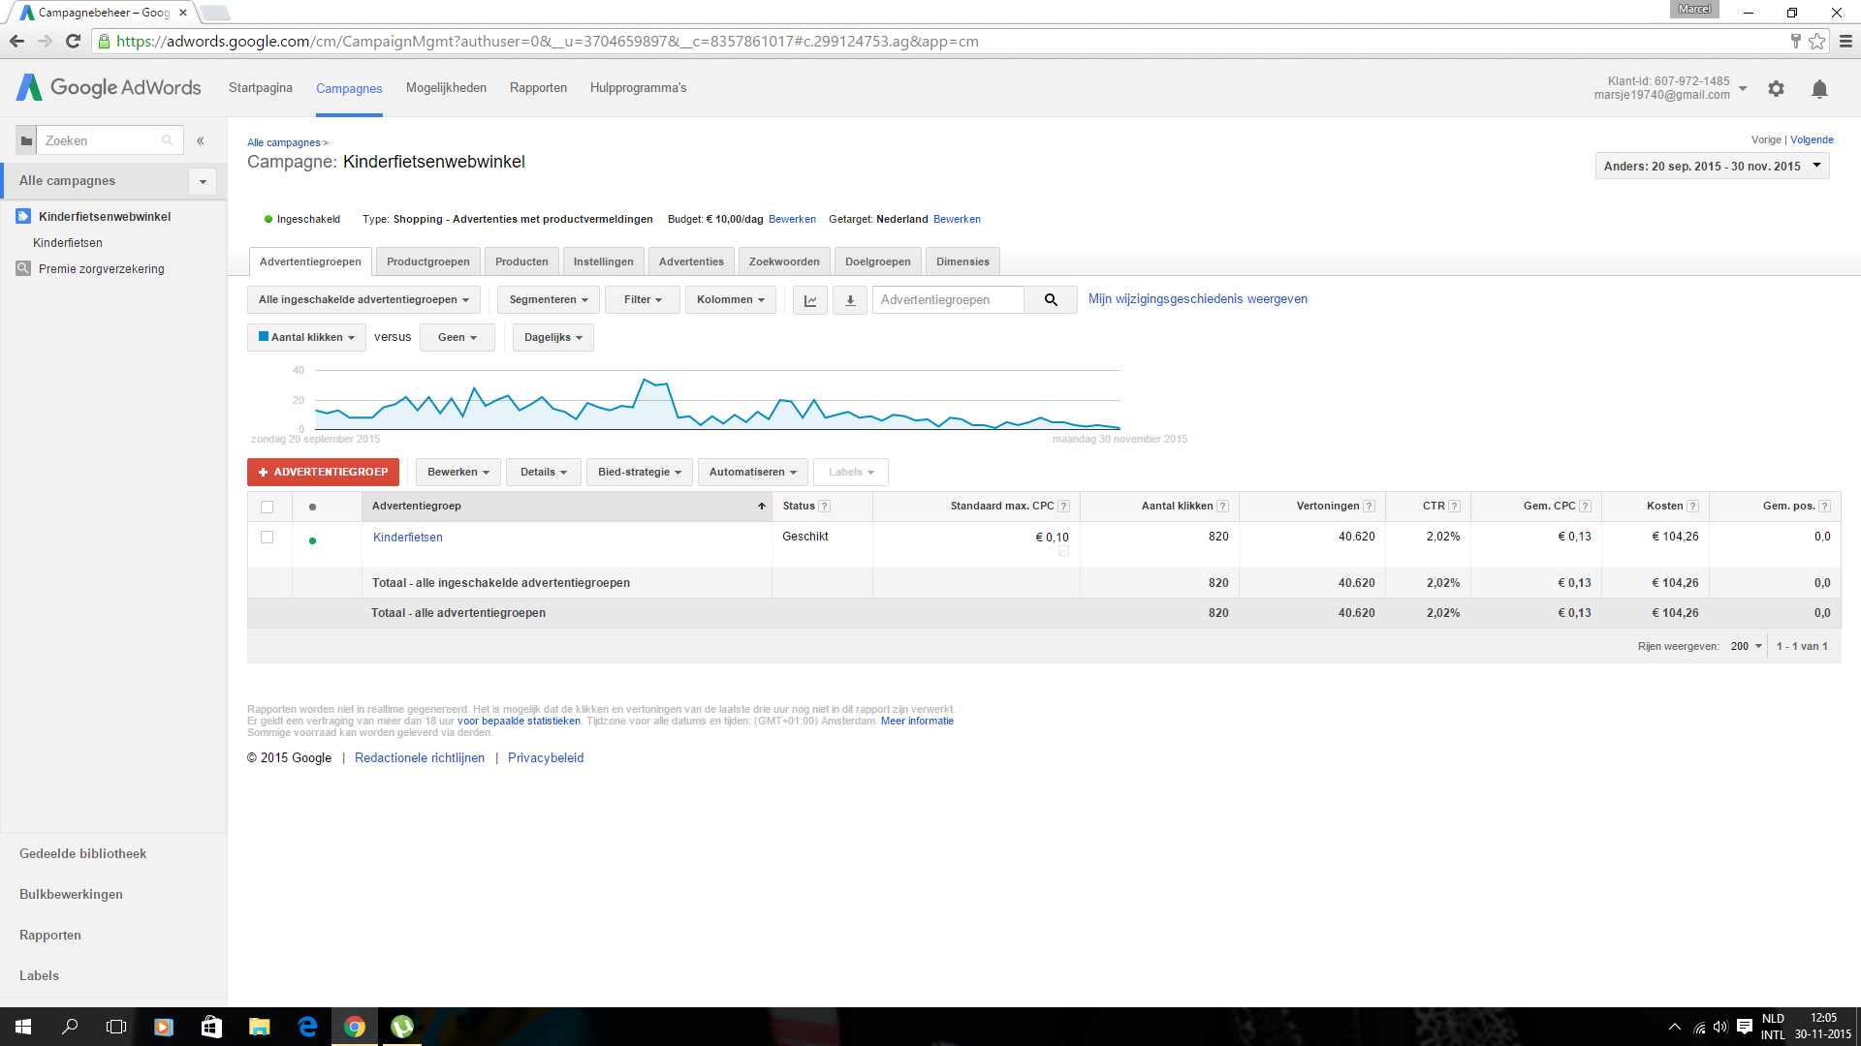Image resolution: width=1861 pixels, height=1046 pixels.
Task: Open Mogelijkheden in top menu
Action: tap(446, 88)
